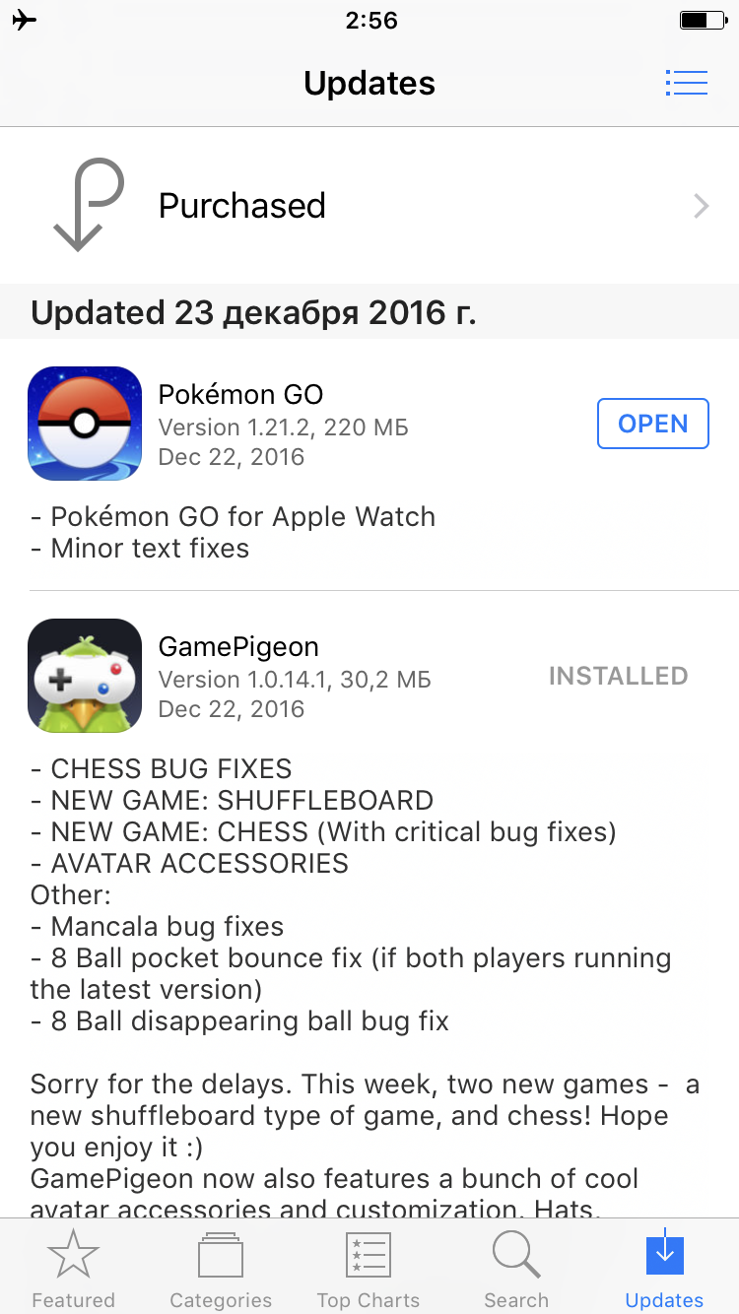Tap the GamePigeon app icon
Image resolution: width=739 pixels, height=1314 pixels.
[x=85, y=676]
